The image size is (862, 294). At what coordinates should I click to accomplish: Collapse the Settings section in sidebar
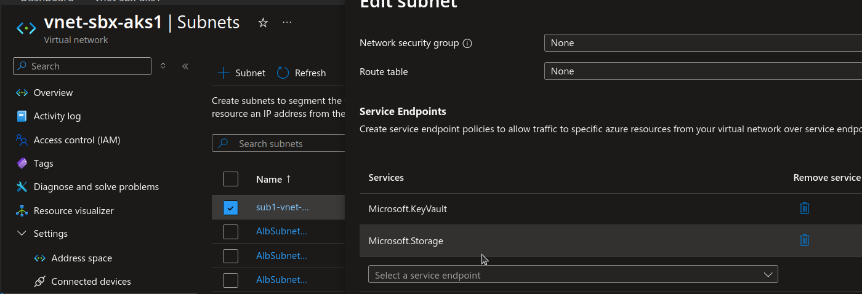pos(22,234)
